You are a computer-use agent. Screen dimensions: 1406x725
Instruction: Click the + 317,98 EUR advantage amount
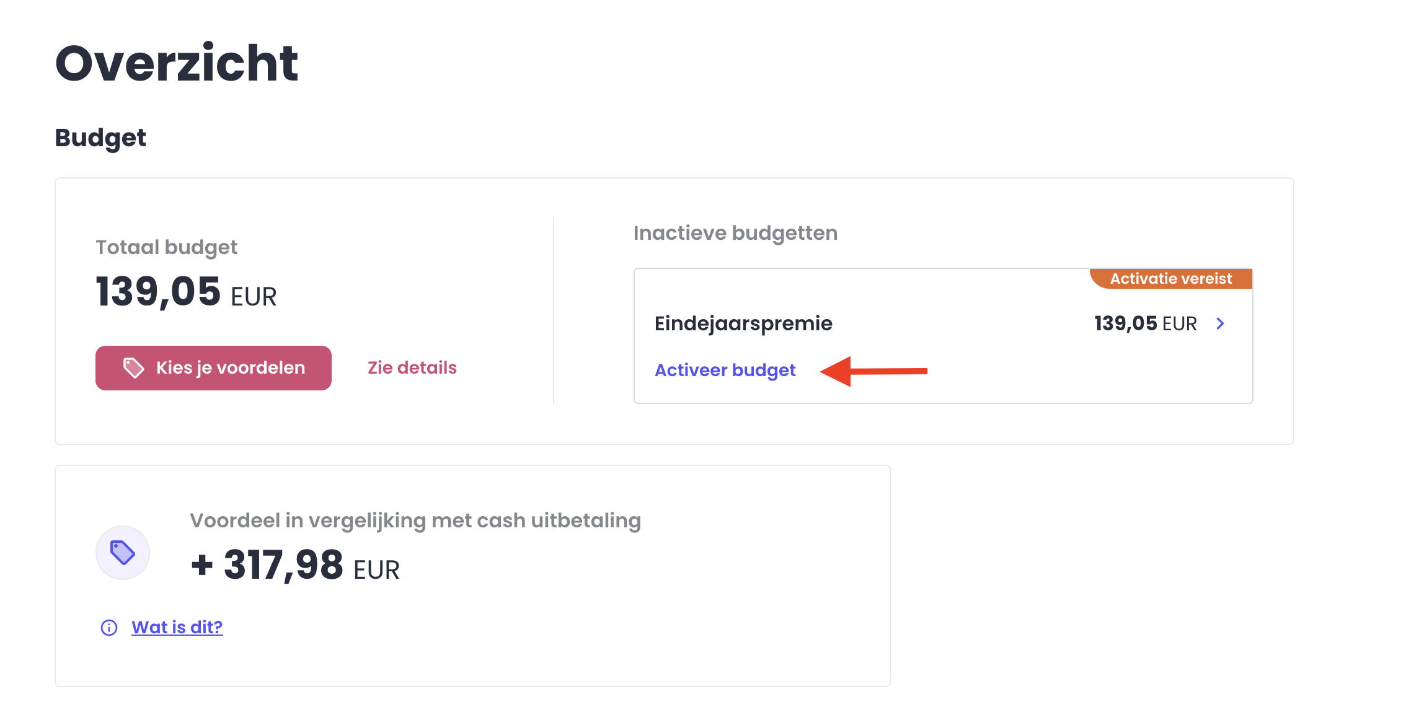(x=295, y=565)
